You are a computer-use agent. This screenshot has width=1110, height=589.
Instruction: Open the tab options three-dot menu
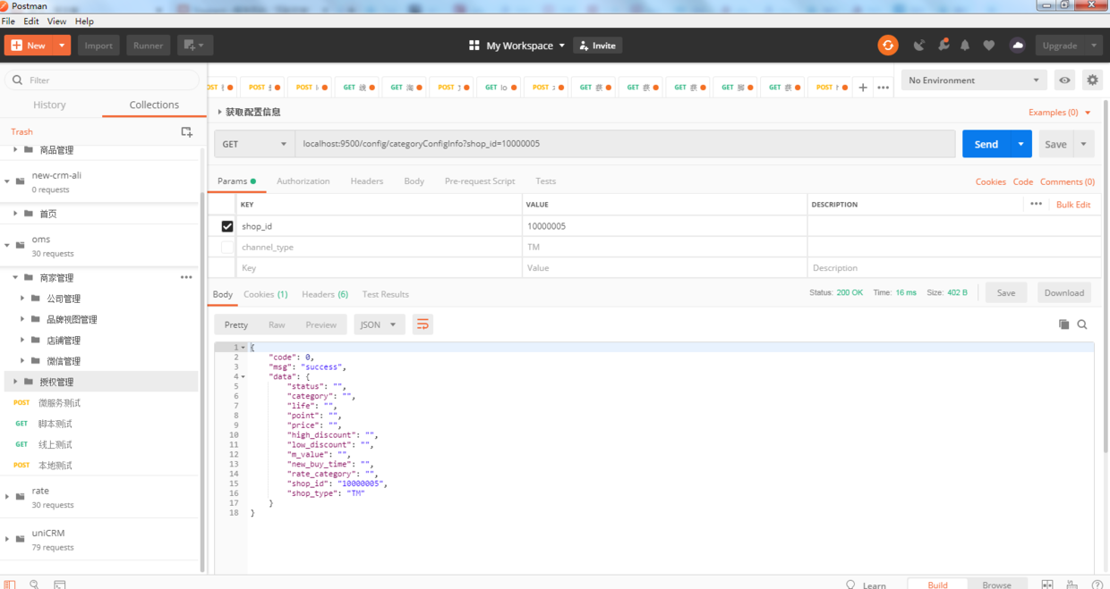pos(884,88)
